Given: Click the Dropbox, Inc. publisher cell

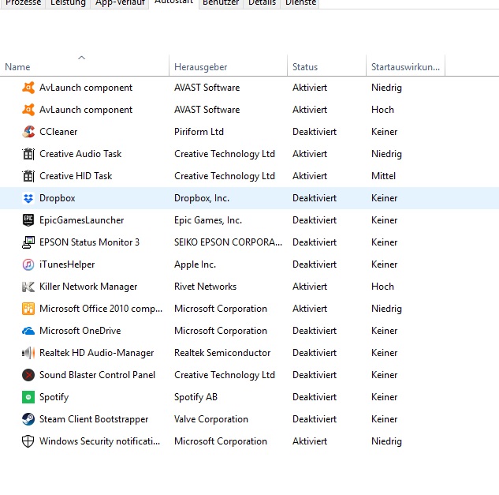Looking at the screenshot, I should tap(202, 198).
